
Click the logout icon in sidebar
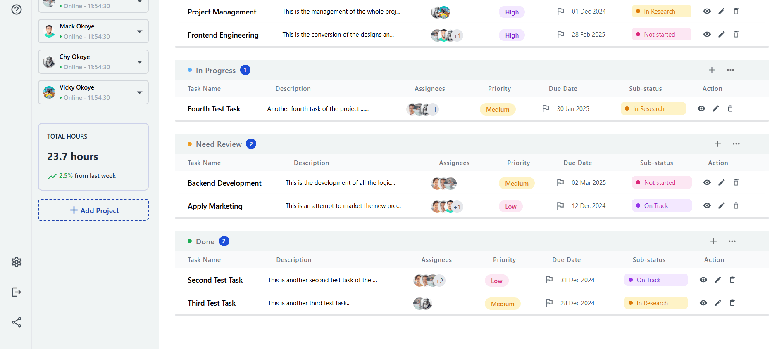click(x=17, y=292)
